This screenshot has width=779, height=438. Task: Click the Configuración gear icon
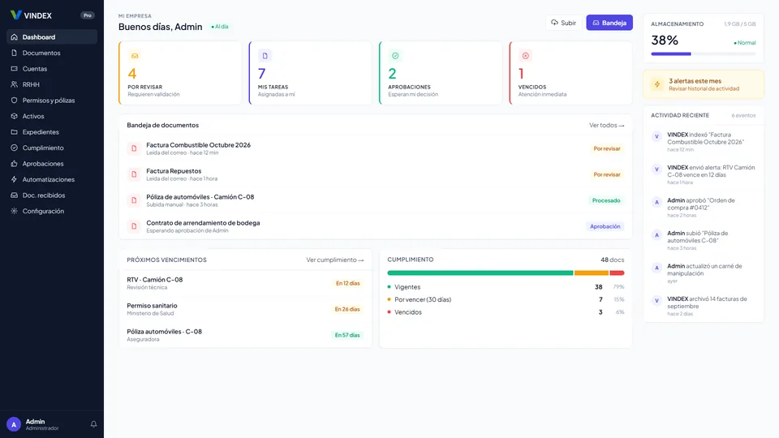pyautogui.click(x=14, y=211)
